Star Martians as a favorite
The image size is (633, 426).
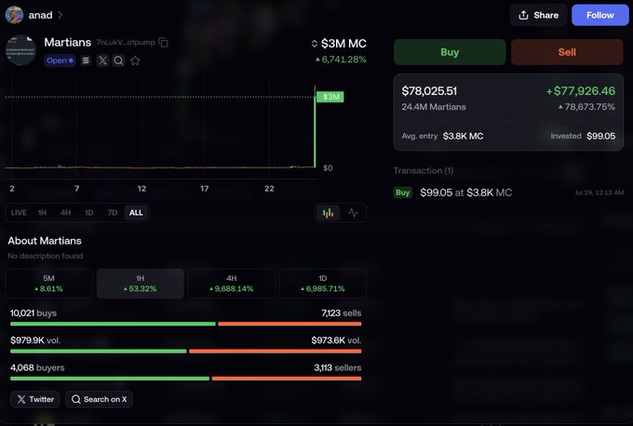[x=135, y=60]
